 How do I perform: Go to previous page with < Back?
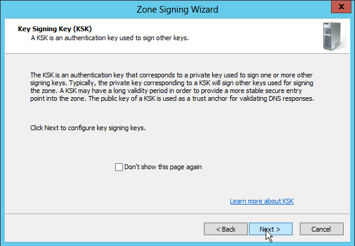225,229
